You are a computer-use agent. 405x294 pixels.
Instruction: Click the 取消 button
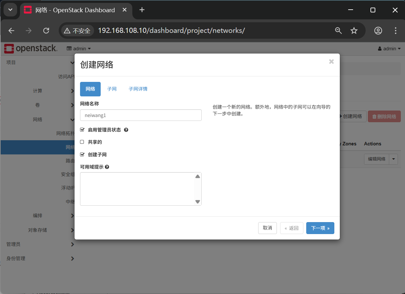point(268,228)
